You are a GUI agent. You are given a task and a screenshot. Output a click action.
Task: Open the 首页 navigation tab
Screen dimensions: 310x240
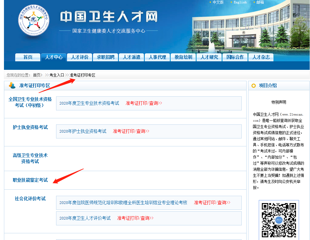(28, 57)
